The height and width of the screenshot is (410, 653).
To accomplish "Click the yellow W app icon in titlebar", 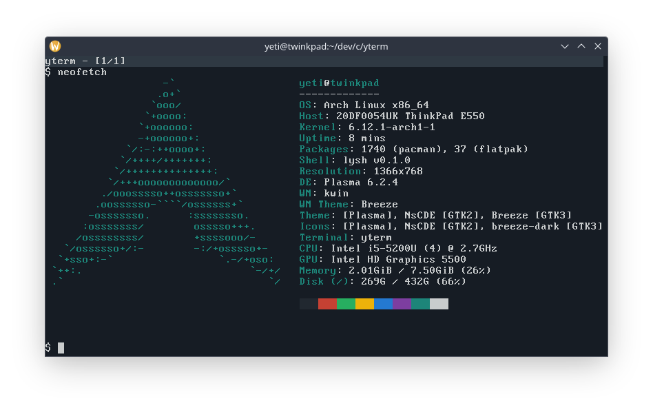I will click(x=55, y=46).
